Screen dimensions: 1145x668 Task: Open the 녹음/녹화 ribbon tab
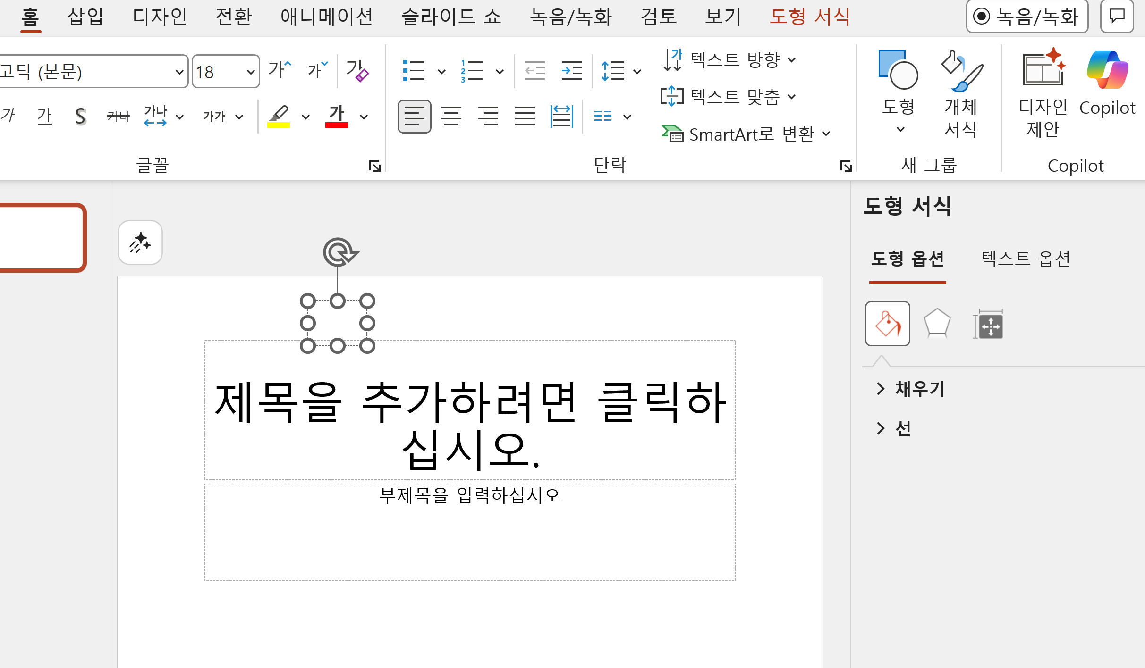click(570, 17)
